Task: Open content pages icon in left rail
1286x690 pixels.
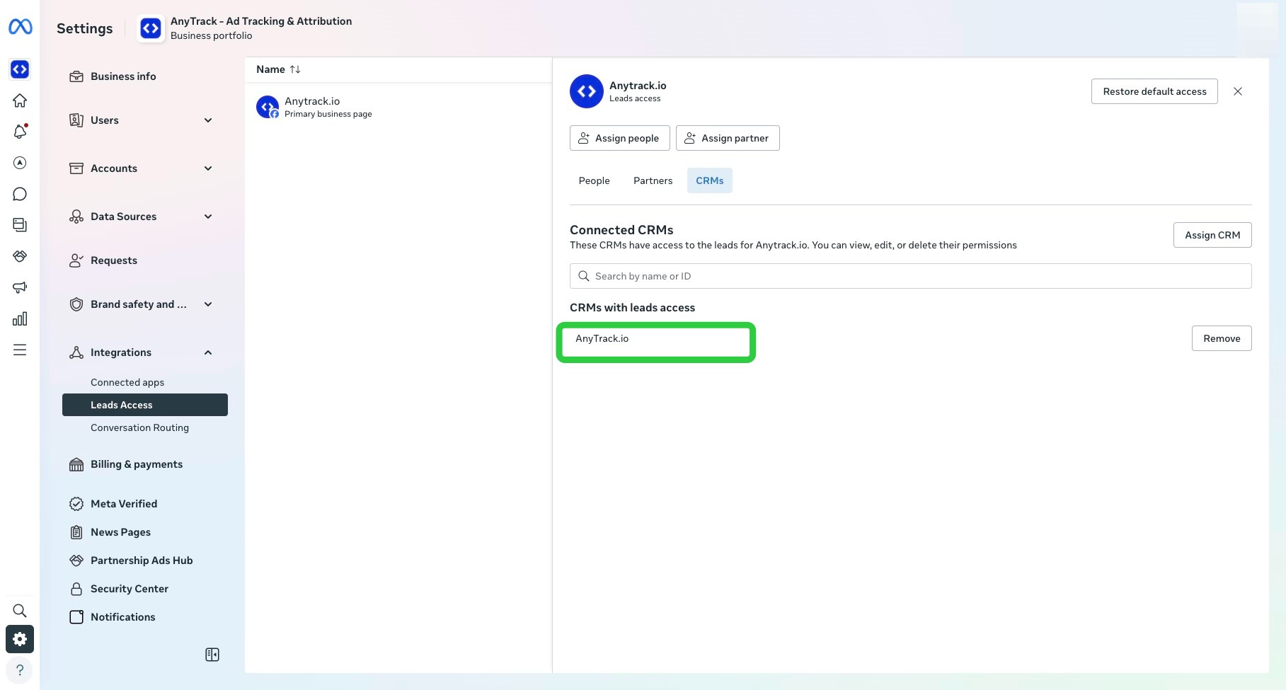Action: [20, 225]
